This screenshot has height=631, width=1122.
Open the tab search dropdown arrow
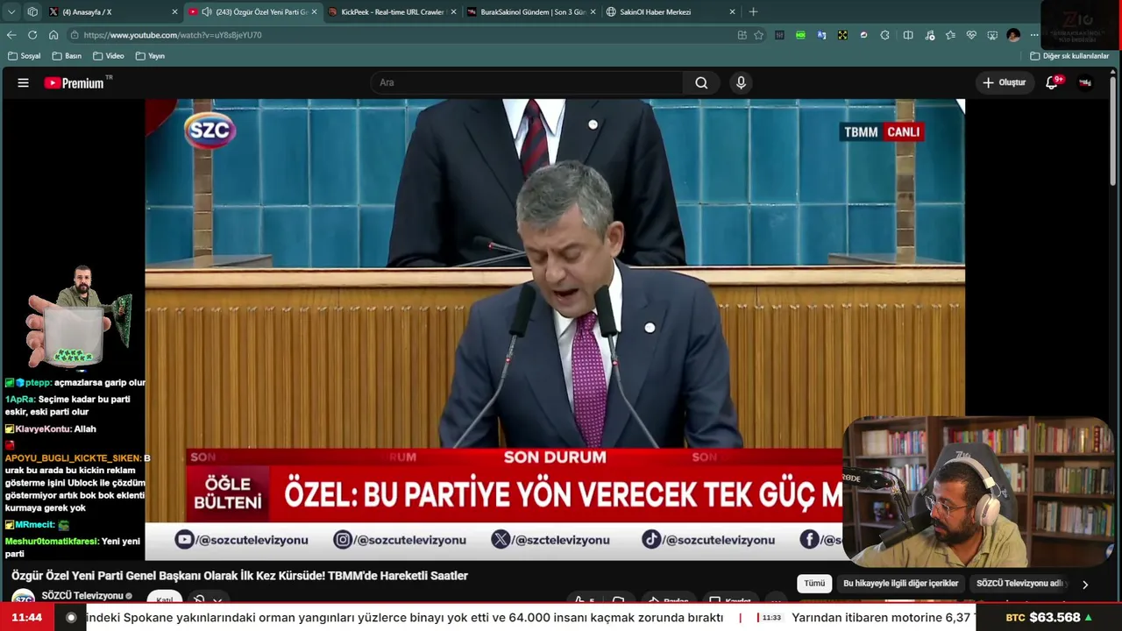tap(11, 12)
